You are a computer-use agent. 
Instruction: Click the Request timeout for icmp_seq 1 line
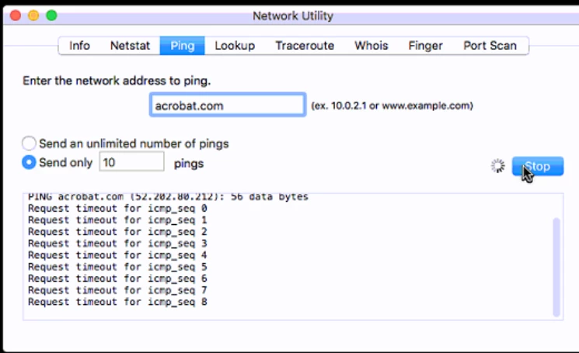[x=117, y=220]
